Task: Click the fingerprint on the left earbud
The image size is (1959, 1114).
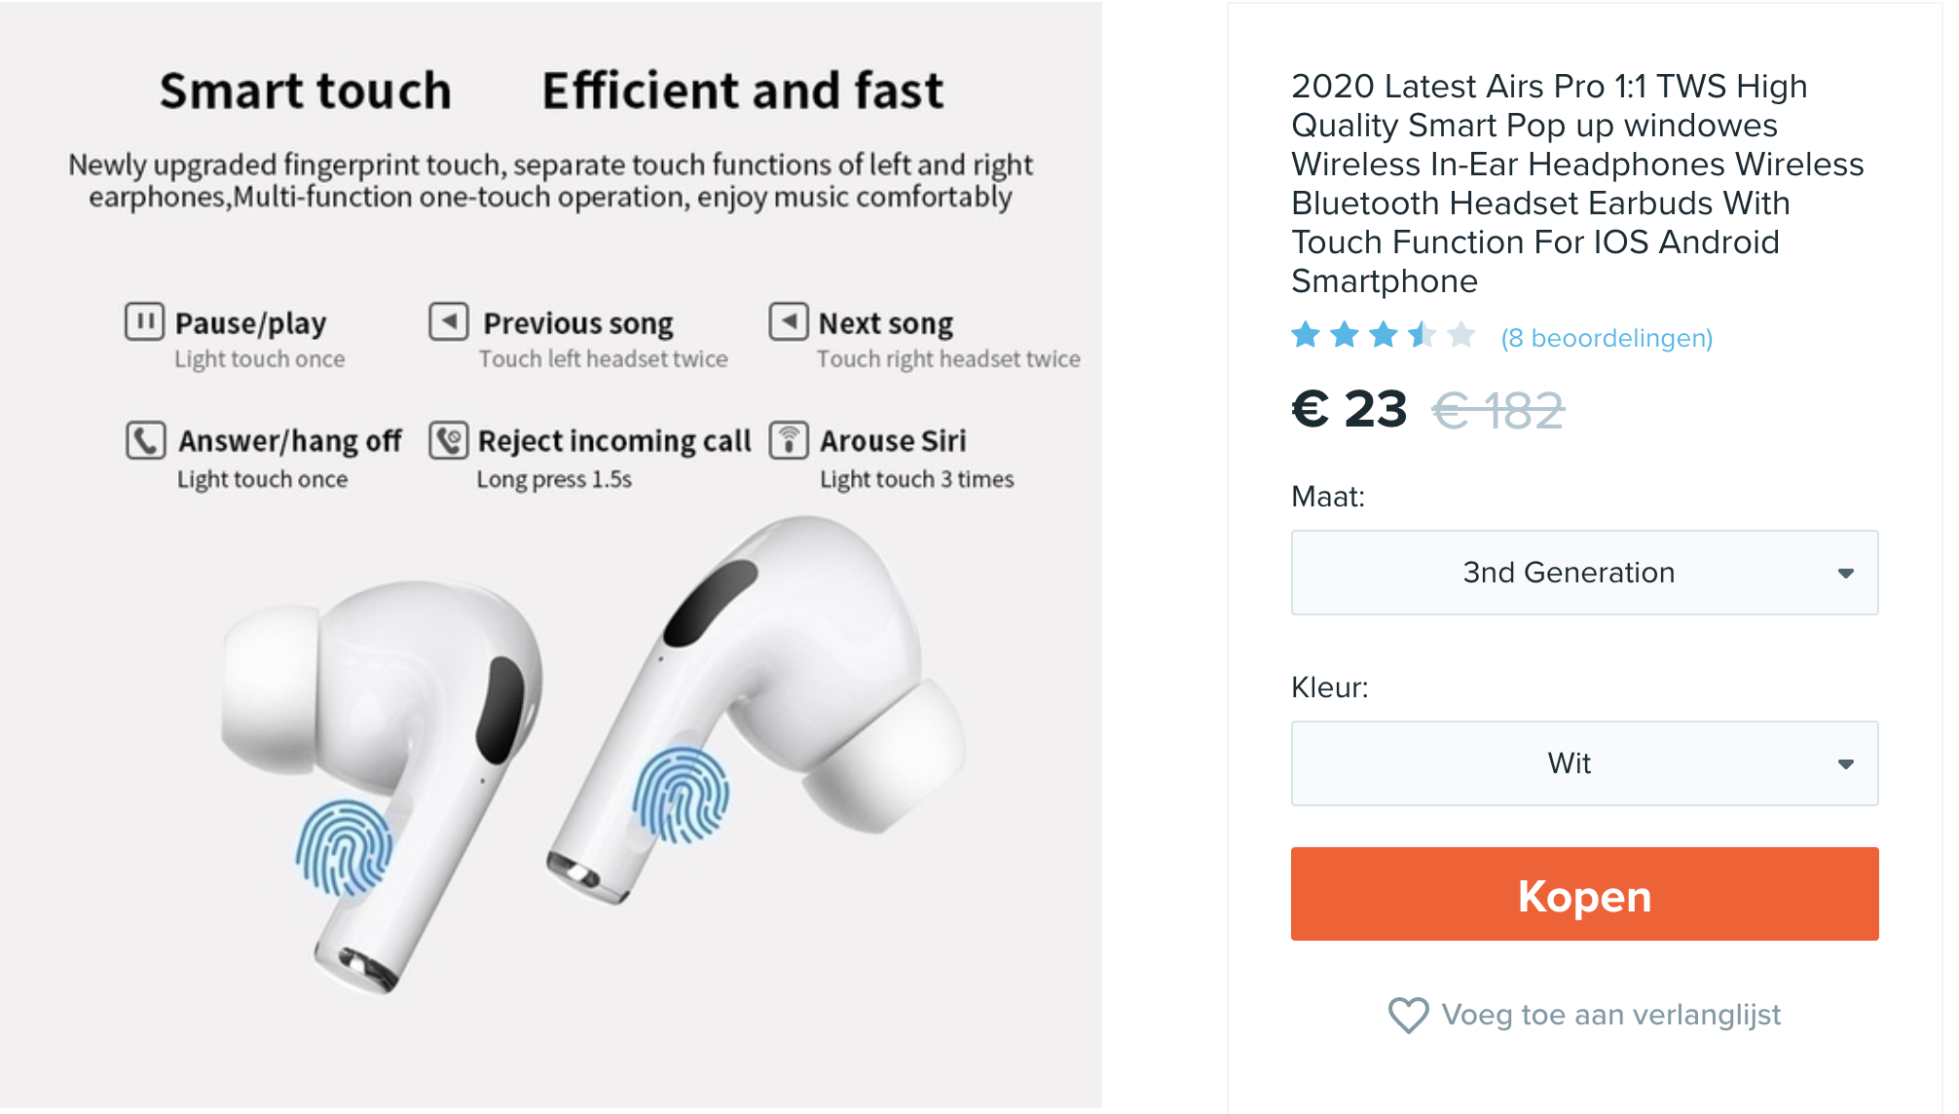Action: coord(344,847)
